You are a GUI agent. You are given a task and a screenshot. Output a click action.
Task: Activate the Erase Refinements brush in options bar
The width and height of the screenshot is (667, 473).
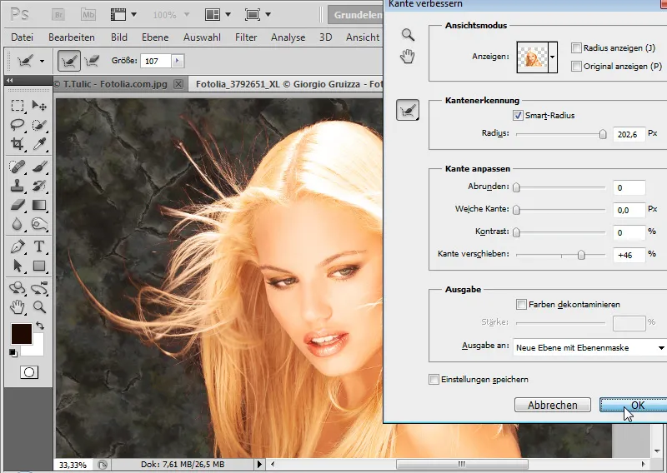[92, 61]
